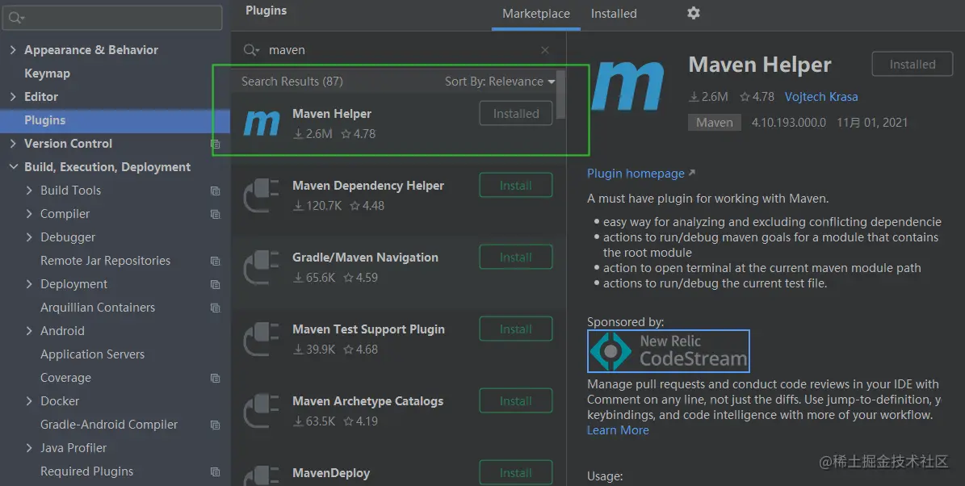Click the Maven tag label
The image size is (965, 486).
pyautogui.click(x=715, y=123)
